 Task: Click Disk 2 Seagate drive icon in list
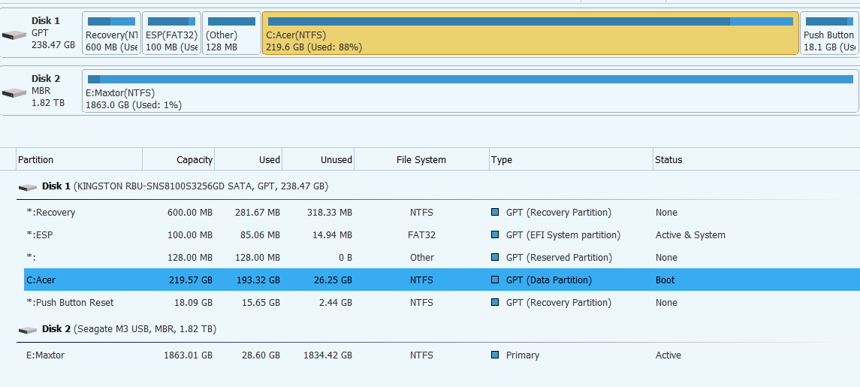[x=29, y=330]
